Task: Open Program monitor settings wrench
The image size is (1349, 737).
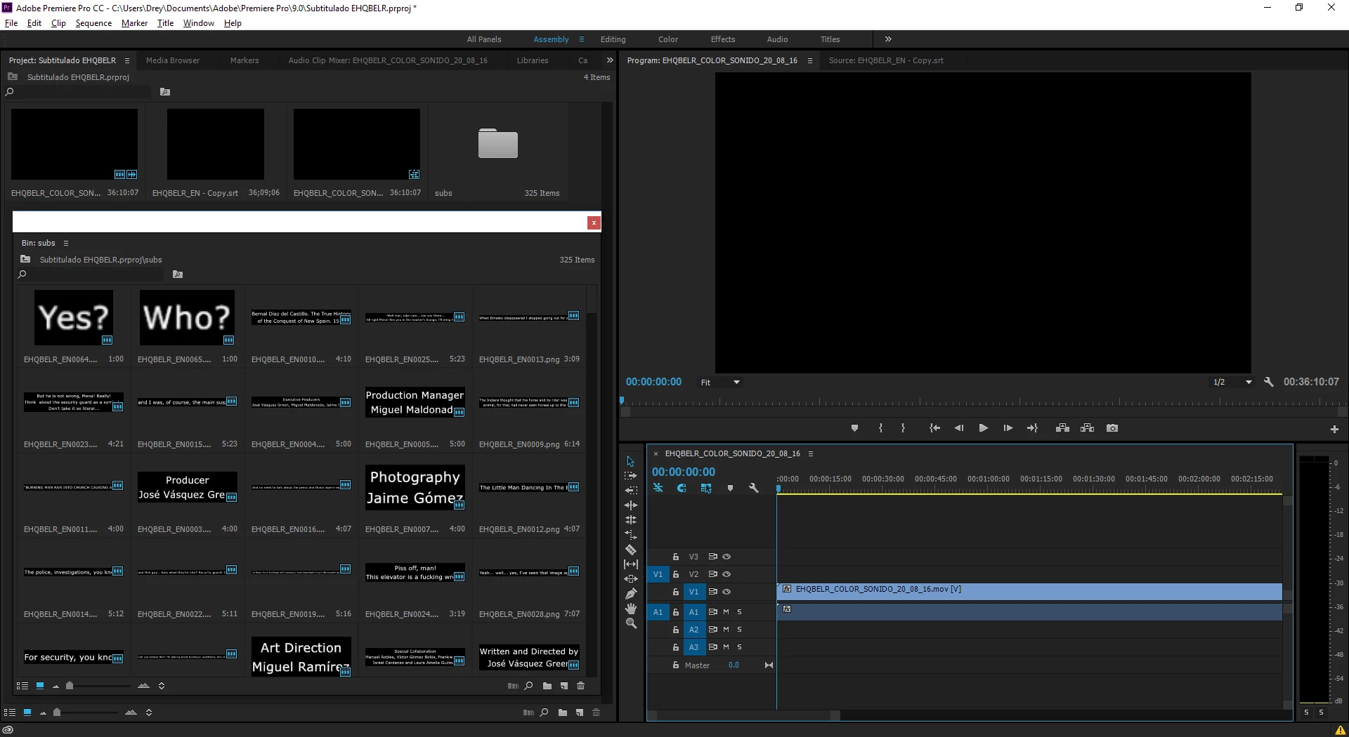Action: [x=1269, y=382]
